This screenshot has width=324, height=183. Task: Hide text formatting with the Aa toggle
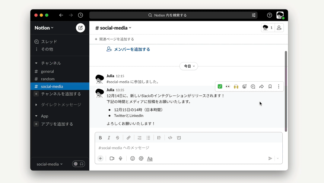coord(150,158)
